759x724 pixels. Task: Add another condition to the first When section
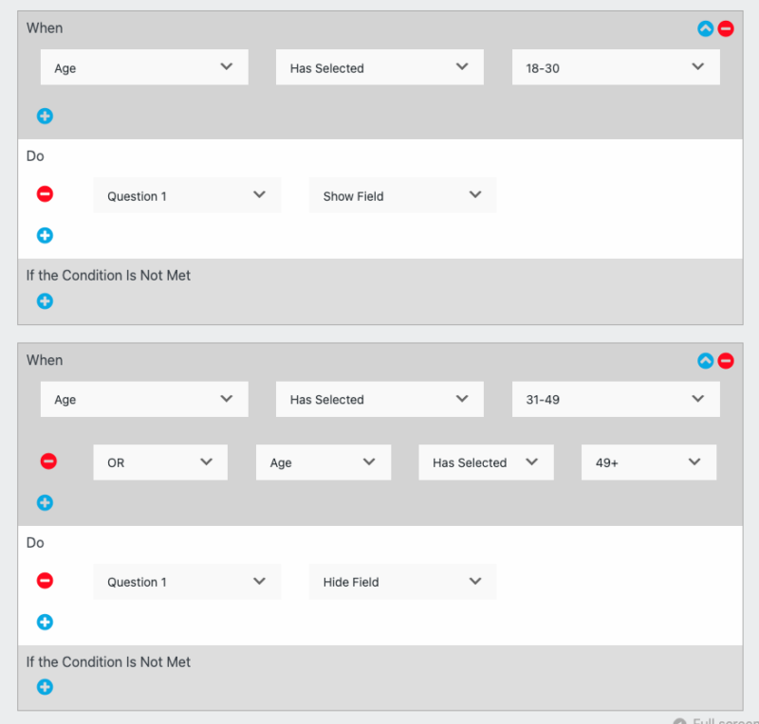(x=45, y=116)
